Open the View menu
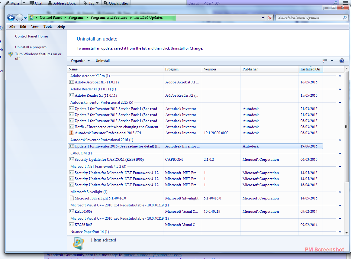The width and height of the screenshot is (351, 259). 35,26
